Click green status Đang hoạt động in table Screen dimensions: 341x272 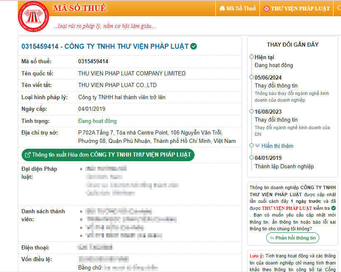[97, 121]
